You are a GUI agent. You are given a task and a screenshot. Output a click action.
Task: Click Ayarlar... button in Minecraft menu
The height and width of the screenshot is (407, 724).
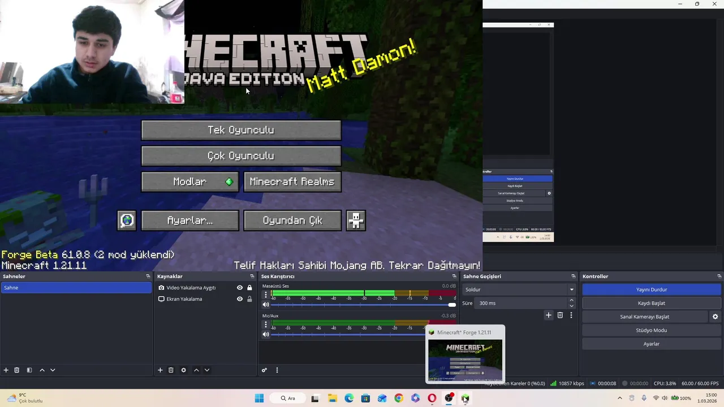point(190,220)
